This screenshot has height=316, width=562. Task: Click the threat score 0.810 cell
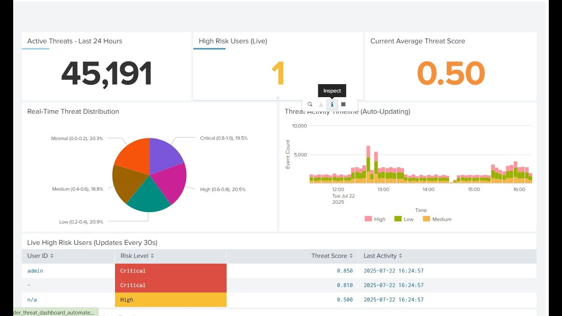pyautogui.click(x=345, y=285)
